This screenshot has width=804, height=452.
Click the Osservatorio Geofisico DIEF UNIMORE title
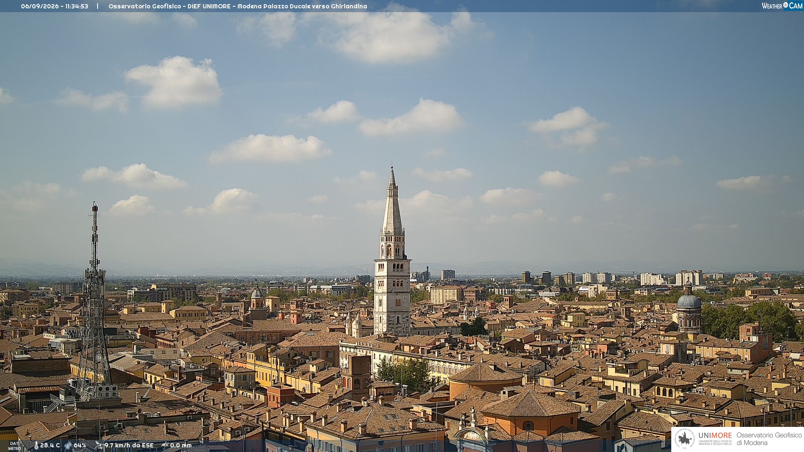(170, 6)
